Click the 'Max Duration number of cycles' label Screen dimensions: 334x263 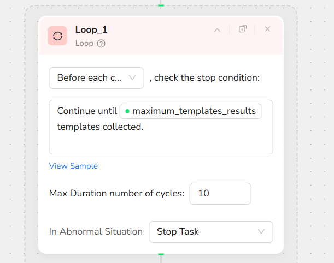click(116, 194)
